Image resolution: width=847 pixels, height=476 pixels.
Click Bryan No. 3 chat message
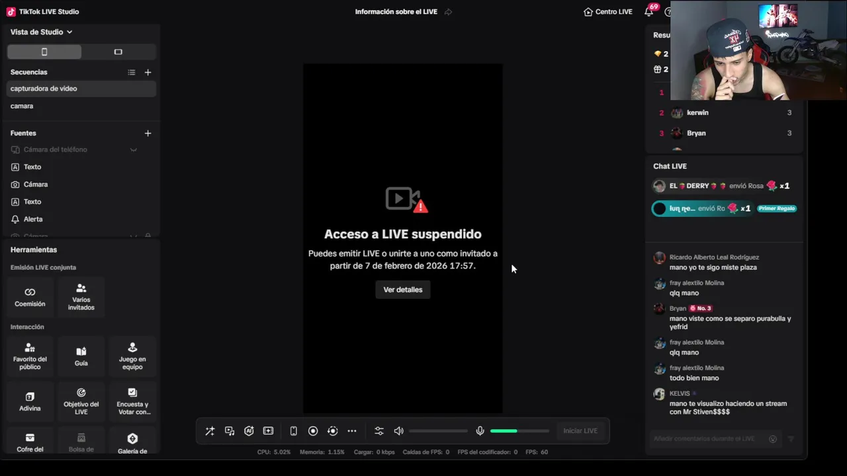coord(725,317)
